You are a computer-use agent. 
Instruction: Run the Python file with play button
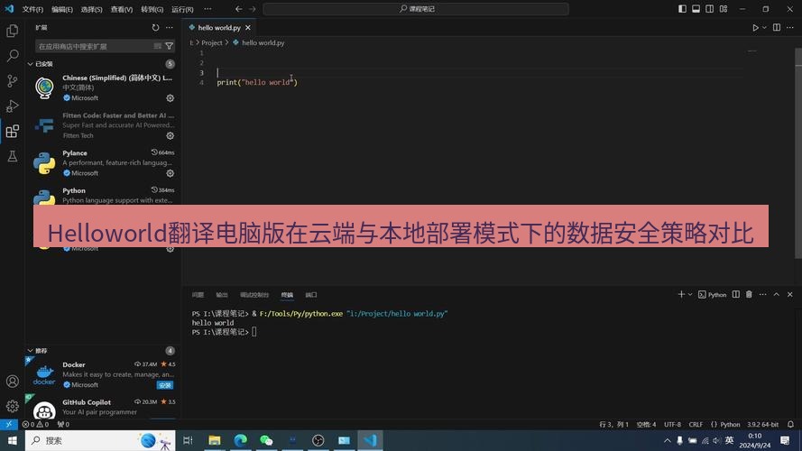point(755,28)
